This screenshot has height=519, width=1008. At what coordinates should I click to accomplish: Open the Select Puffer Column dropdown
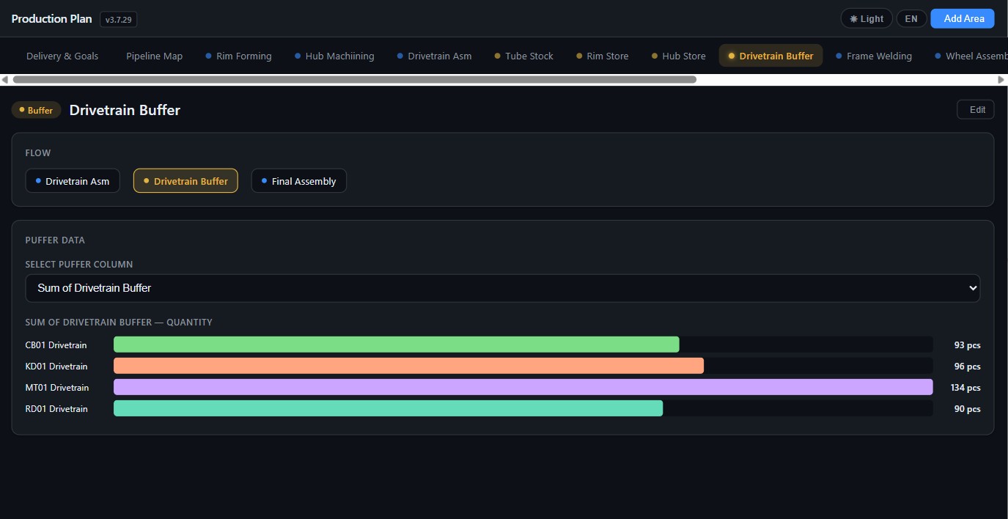pyautogui.click(x=503, y=288)
